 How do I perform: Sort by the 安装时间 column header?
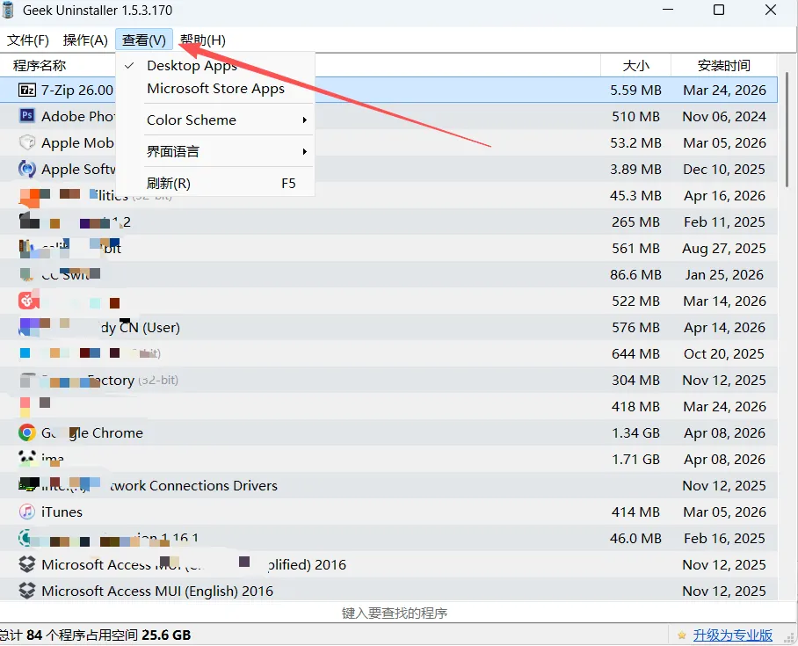click(723, 66)
